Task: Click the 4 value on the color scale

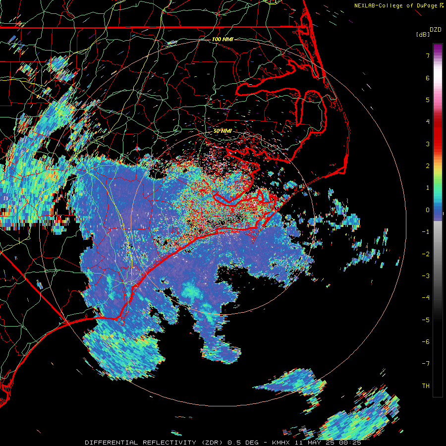Action: pos(428,122)
